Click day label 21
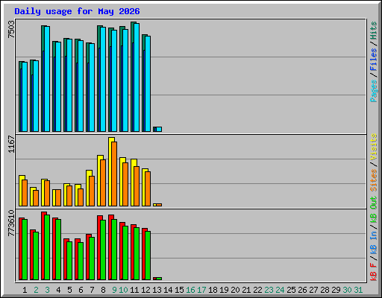This screenshot has height=298, width=382. click(x=246, y=290)
